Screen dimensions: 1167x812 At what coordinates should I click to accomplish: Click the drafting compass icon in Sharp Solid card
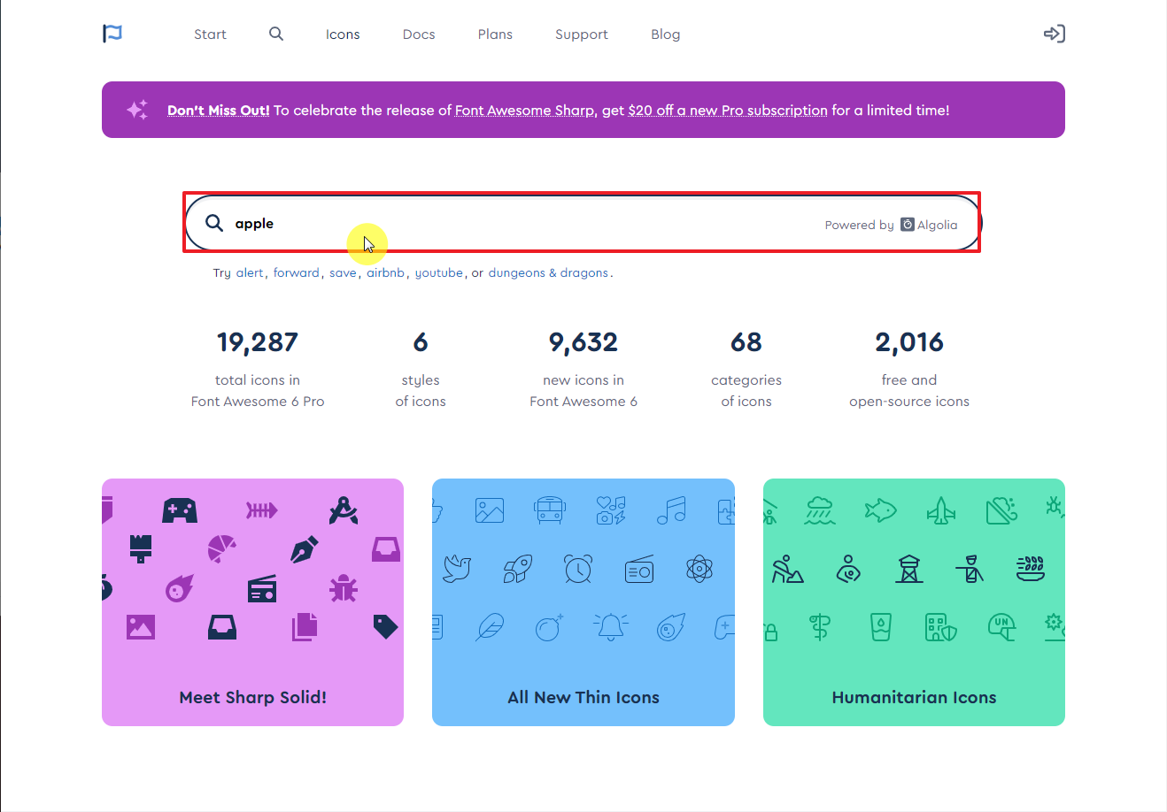click(x=343, y=510)
